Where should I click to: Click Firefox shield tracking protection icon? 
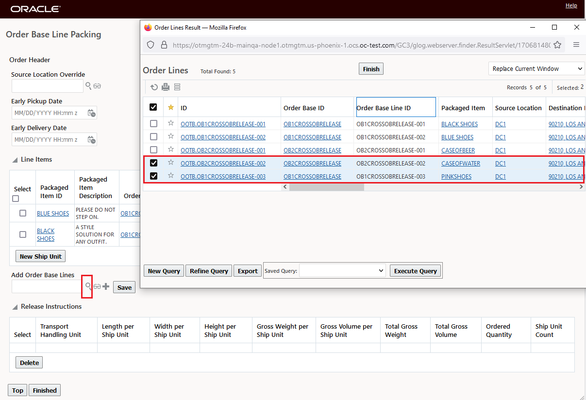pyautogui.click(x=151, y=45)
